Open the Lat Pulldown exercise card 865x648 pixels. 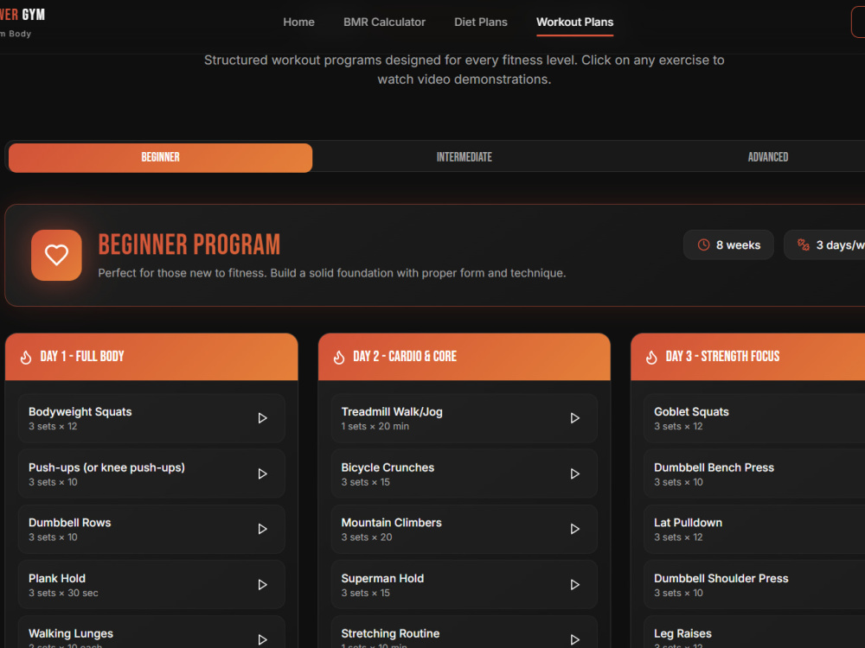point(754,529)
